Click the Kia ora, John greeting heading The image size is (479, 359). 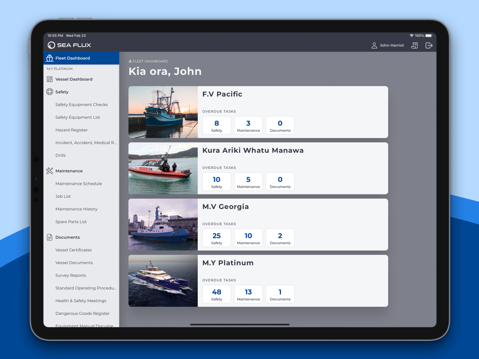click(x=165, y=71)
